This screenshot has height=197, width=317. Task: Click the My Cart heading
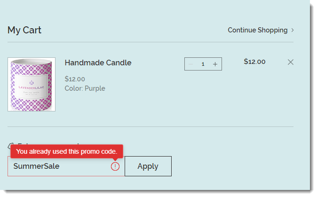[x=24, y=30]
